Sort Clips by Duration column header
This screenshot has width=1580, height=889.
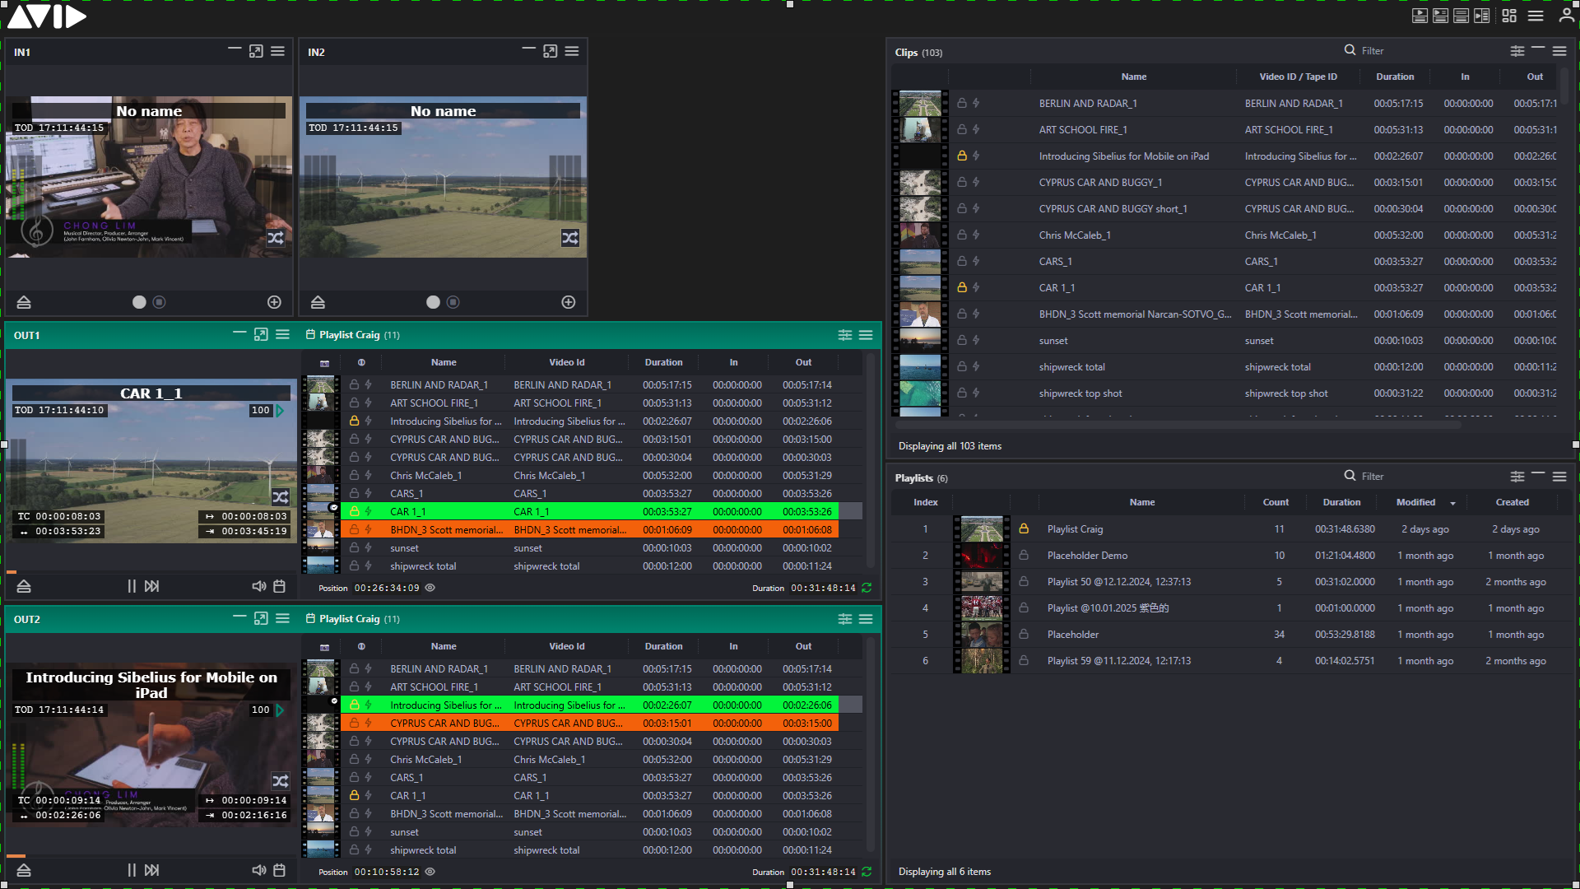tap(1395, 77)
